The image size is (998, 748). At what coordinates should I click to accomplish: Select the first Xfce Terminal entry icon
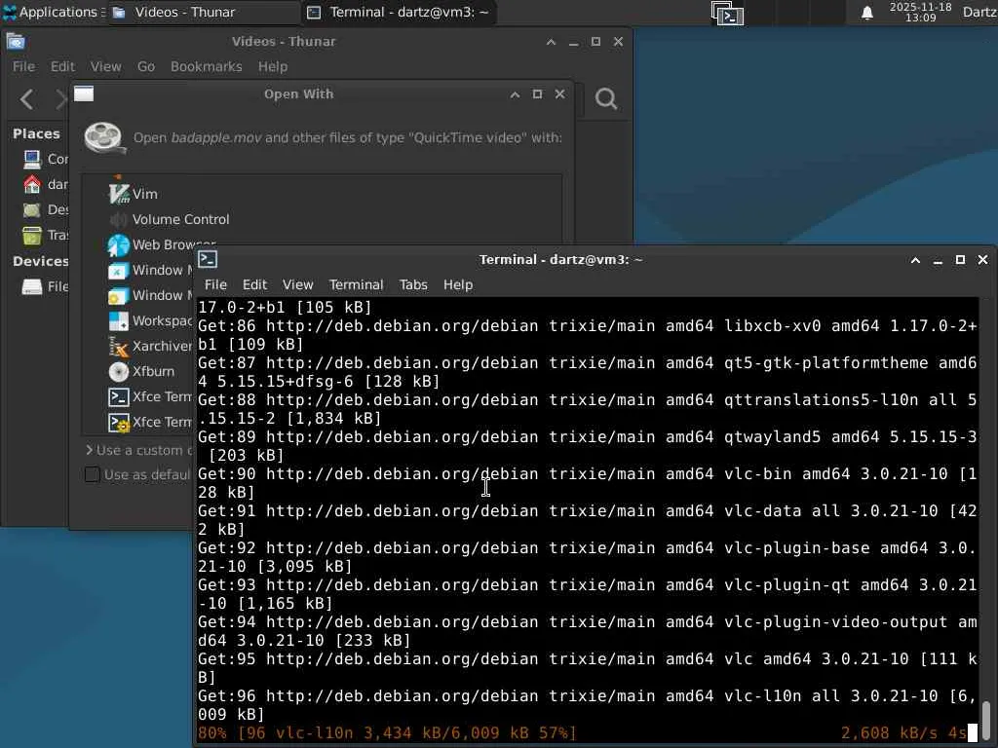(x=118, y=397)
